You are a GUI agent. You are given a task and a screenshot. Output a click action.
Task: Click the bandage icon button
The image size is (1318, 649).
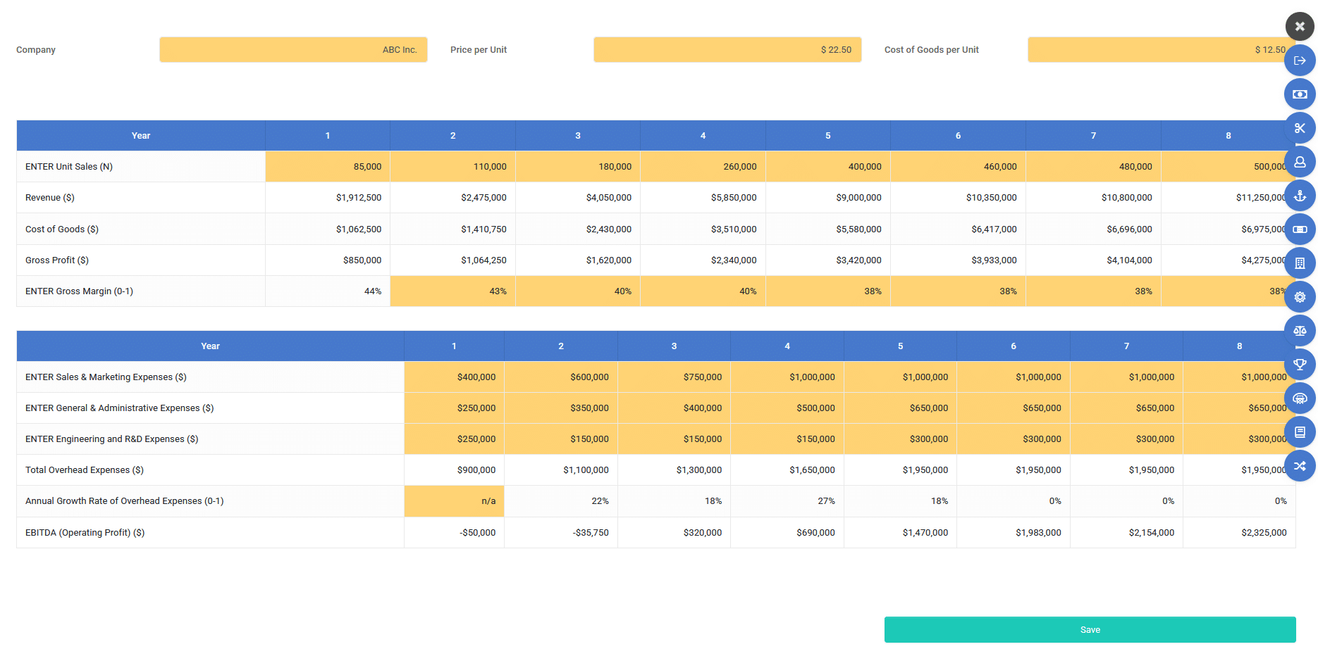[x=1300, y=229]
